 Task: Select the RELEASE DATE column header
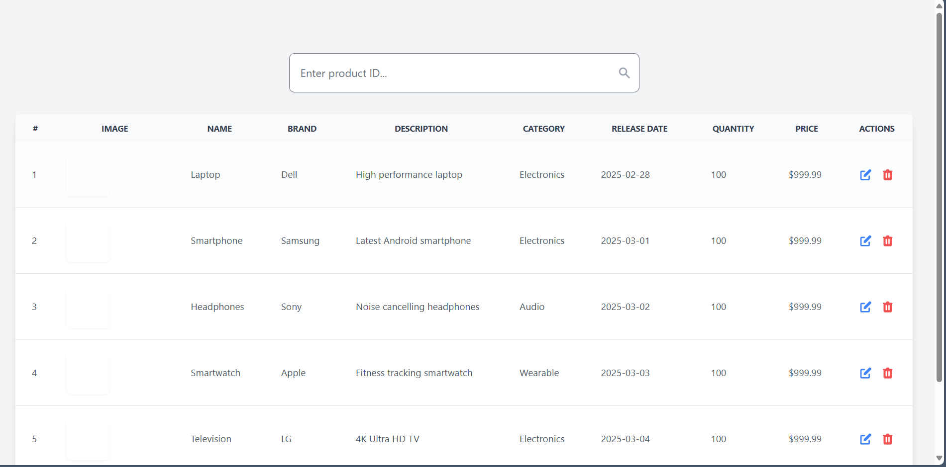(639, 128)
